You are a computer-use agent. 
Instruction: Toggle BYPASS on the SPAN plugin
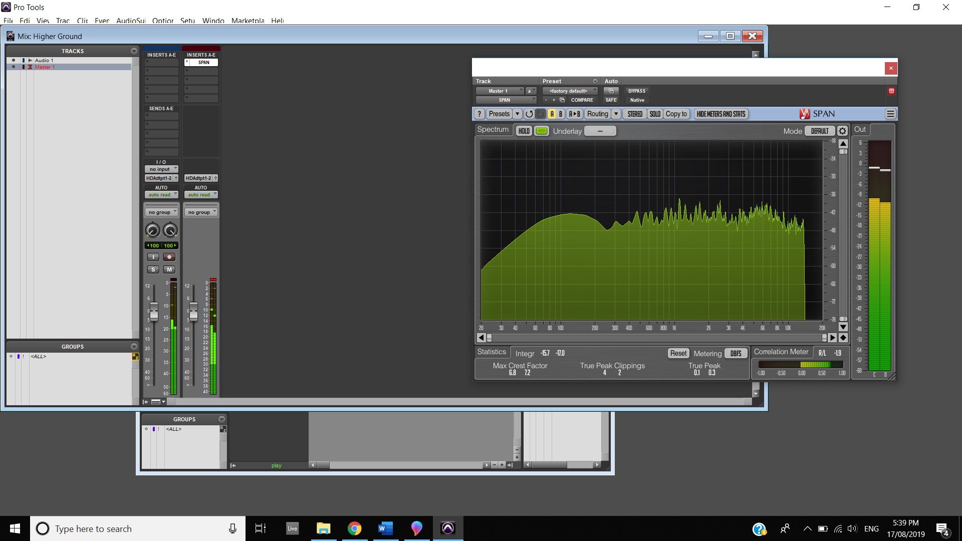[x=637, y=91]
